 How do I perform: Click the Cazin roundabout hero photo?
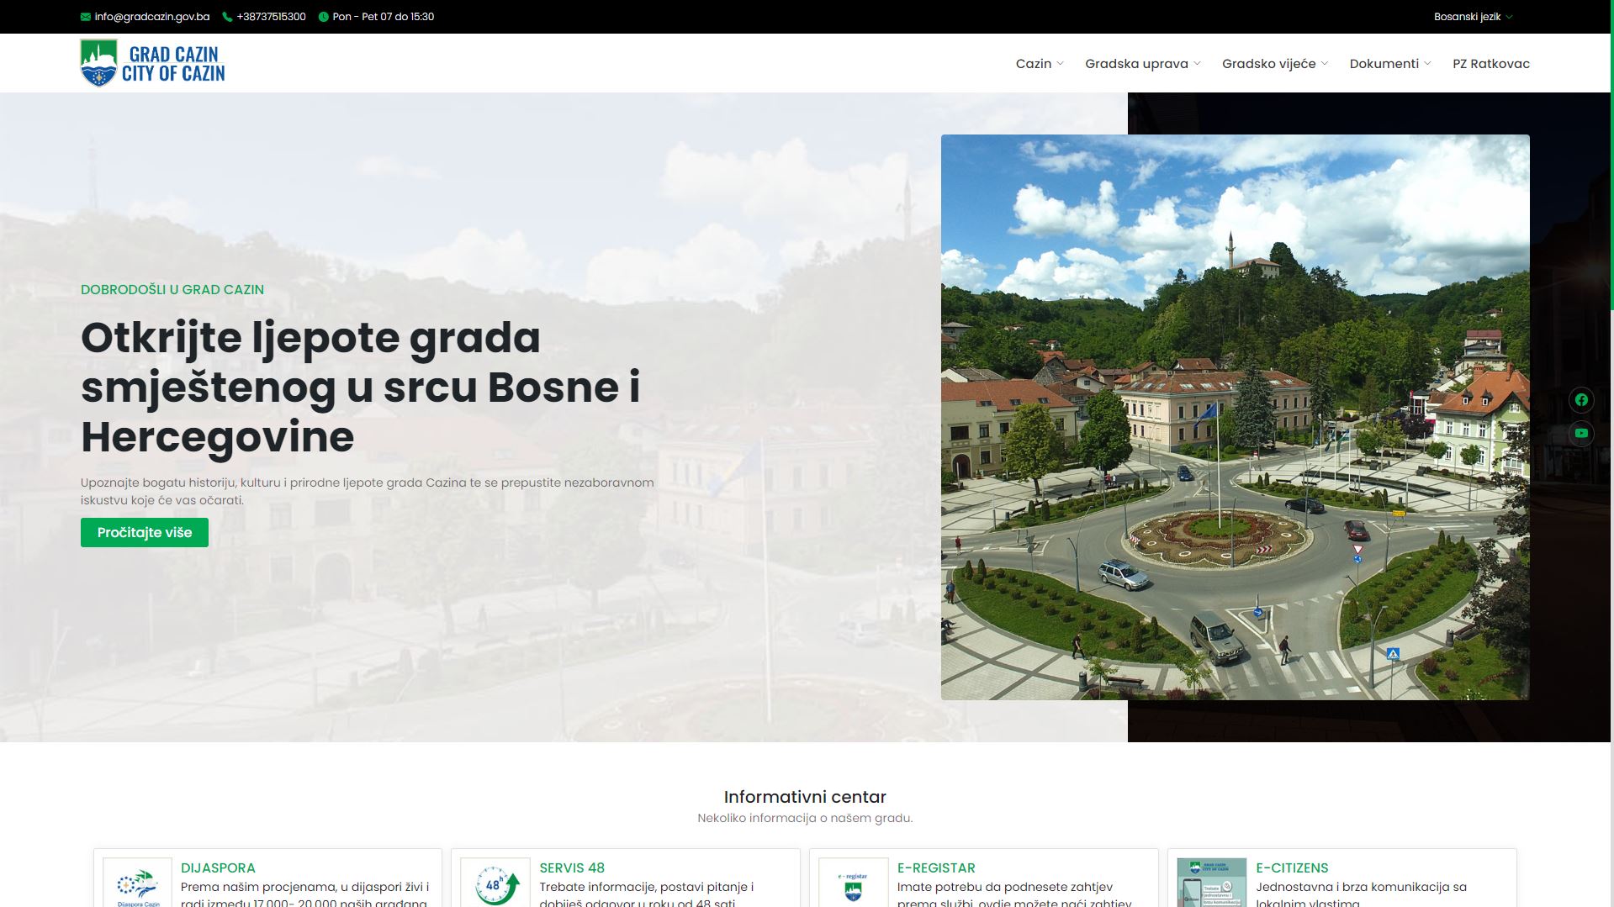click(x=1235, y=417)
